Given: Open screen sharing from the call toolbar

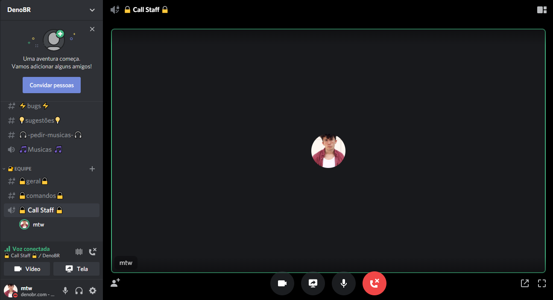Looking at the screenshot, I should pyautogui.click(x=313, y=283).
